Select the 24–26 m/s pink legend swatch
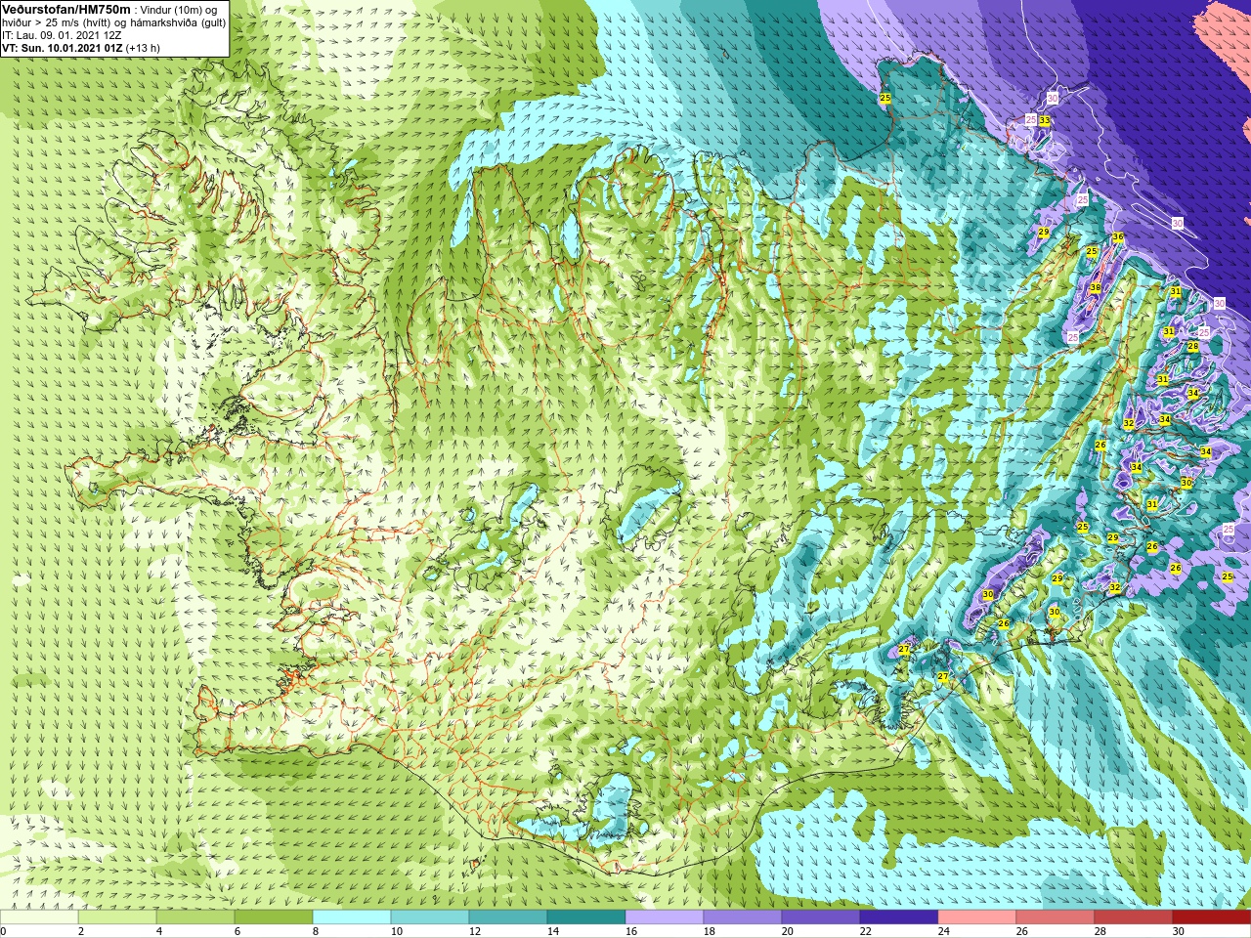 (977, 917)
